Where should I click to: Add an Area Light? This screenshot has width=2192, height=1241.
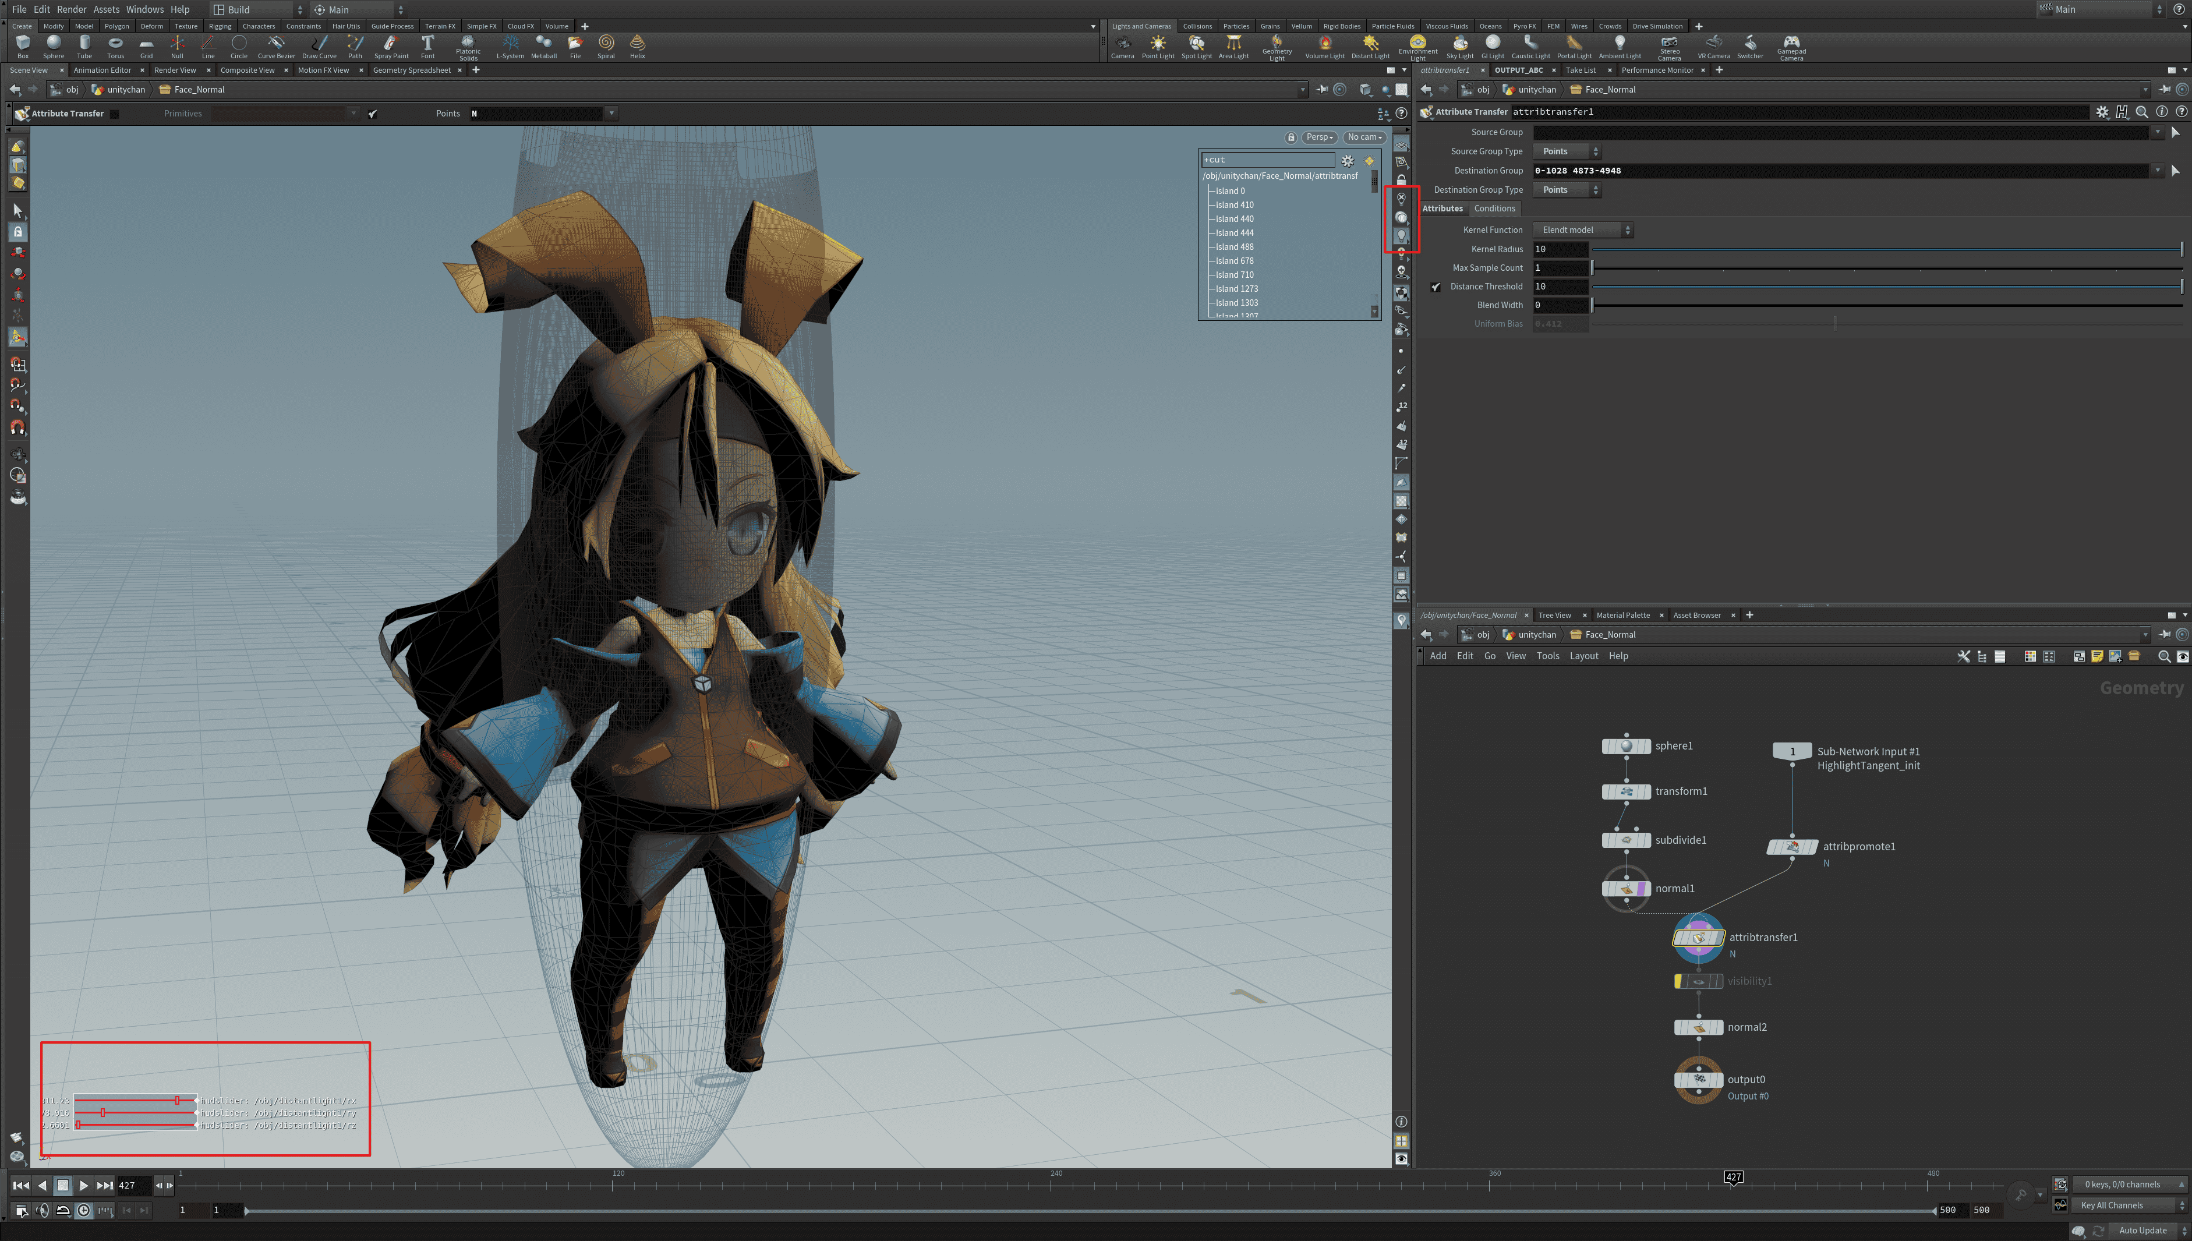pos(1233,47)
